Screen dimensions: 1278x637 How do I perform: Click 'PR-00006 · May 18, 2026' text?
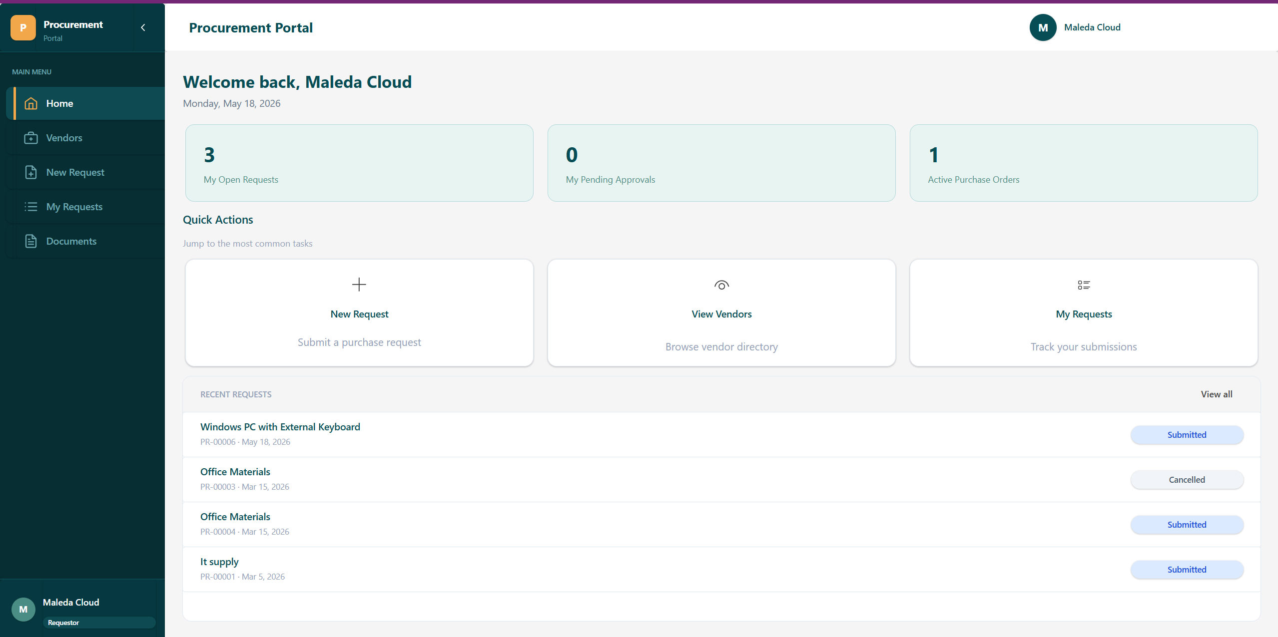pyautogui.click(x=245, y=442)
